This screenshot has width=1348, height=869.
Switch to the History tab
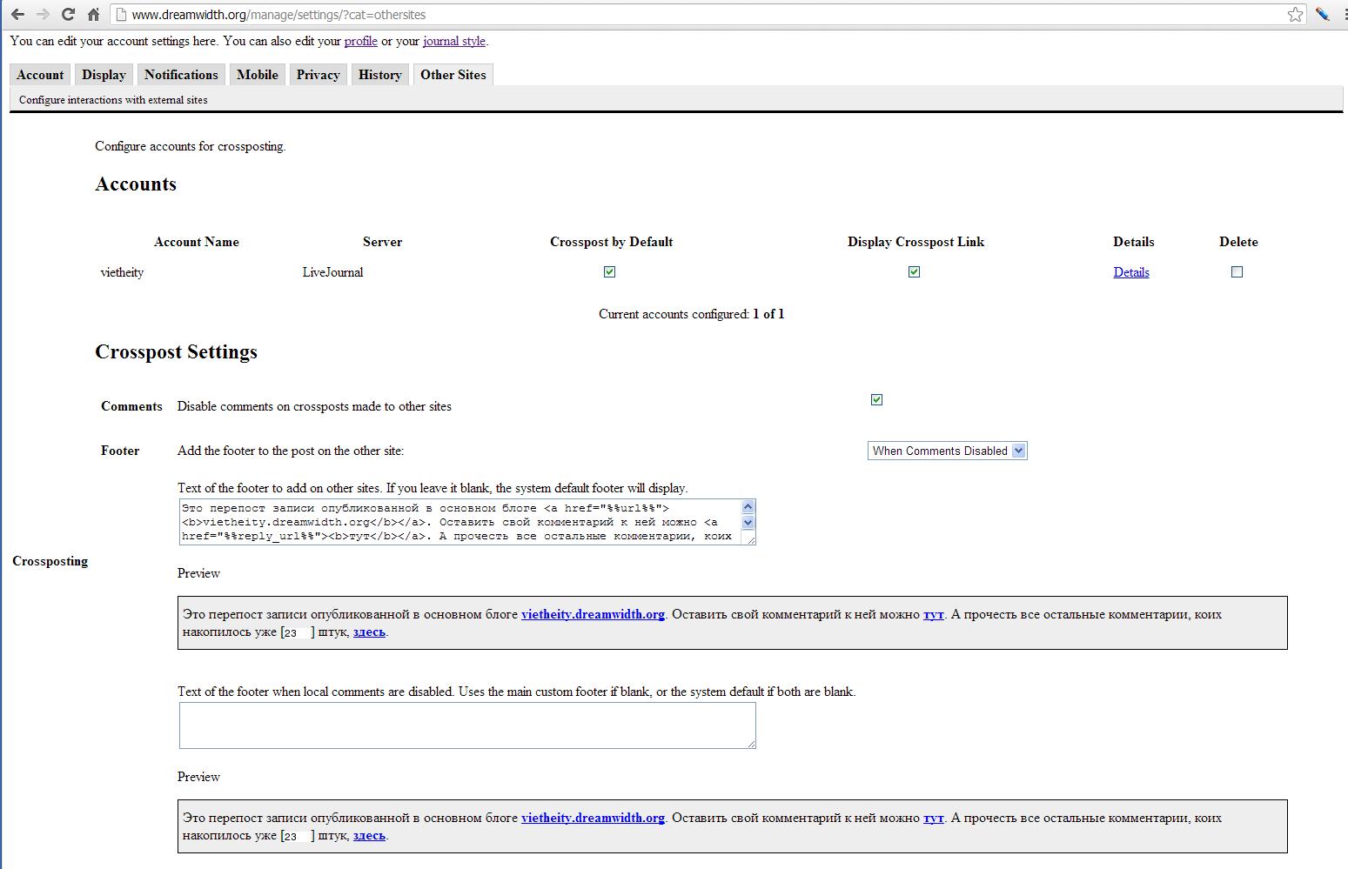tap(380, 75)
